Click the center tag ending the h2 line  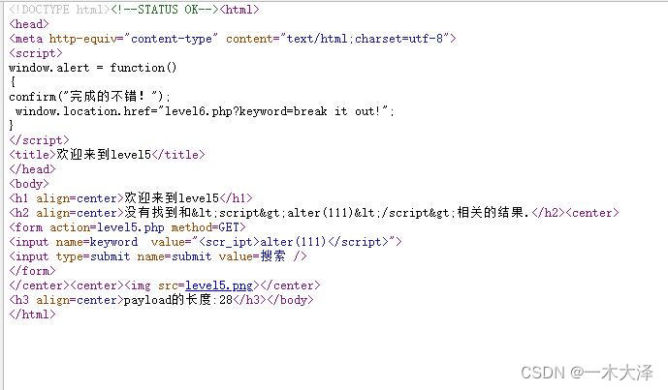[x=592, y=213]
